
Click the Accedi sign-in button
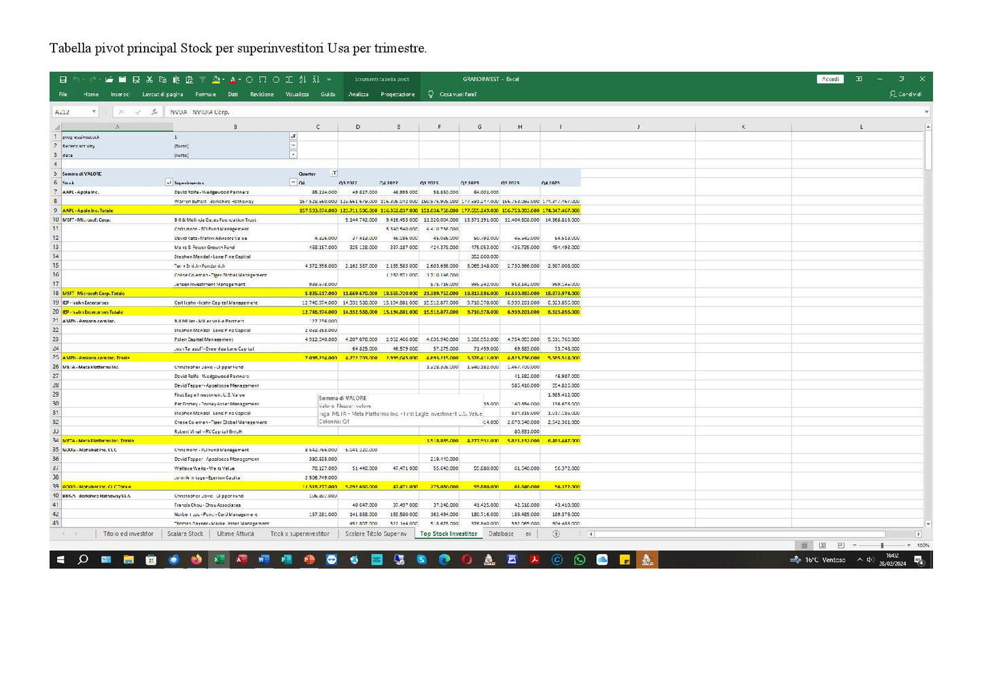(x=830, y=80)
